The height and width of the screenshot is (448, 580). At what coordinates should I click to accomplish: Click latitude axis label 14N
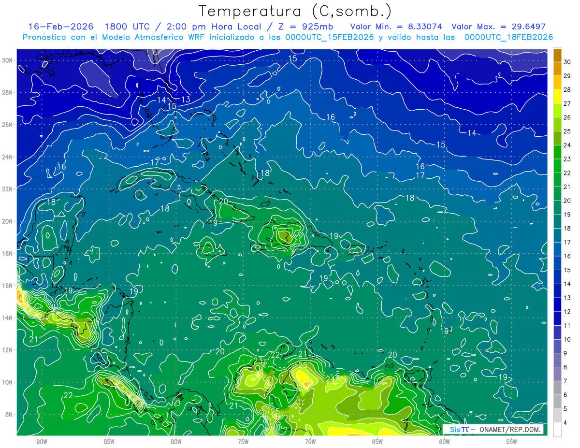pyautogui.click(x=8, y=318)
